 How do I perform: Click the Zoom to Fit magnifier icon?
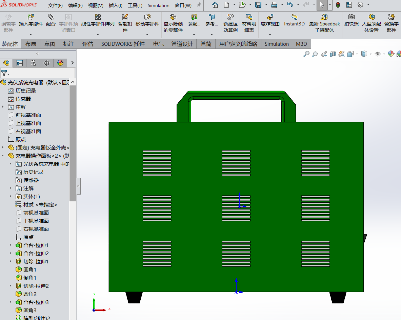[x=306, y=54]
